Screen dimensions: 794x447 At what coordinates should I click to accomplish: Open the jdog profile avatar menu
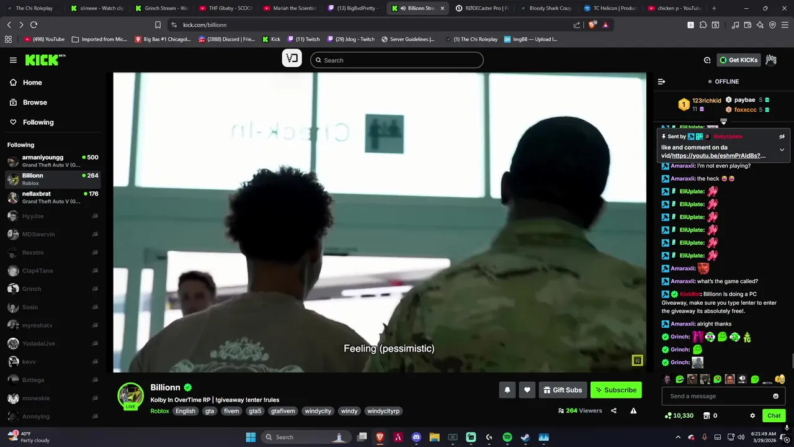(x=771, y=60)
